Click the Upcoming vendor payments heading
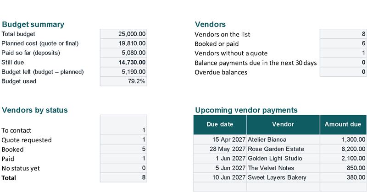 [x=246, y=110]
